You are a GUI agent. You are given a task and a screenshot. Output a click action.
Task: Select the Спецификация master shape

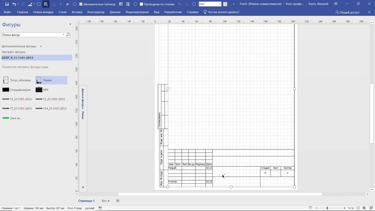(17, 90)
